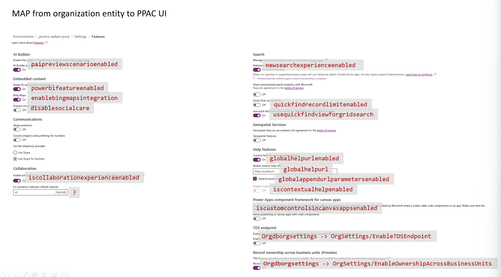The image size is (501, 277).
Task: Go to the previous slide using the back arrow
Action: (x=5, y=275)
